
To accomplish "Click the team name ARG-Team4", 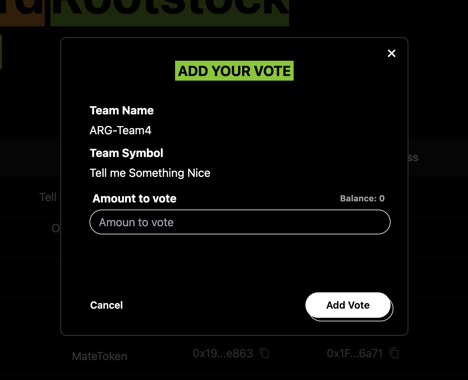I will click(x=120, y=130).
